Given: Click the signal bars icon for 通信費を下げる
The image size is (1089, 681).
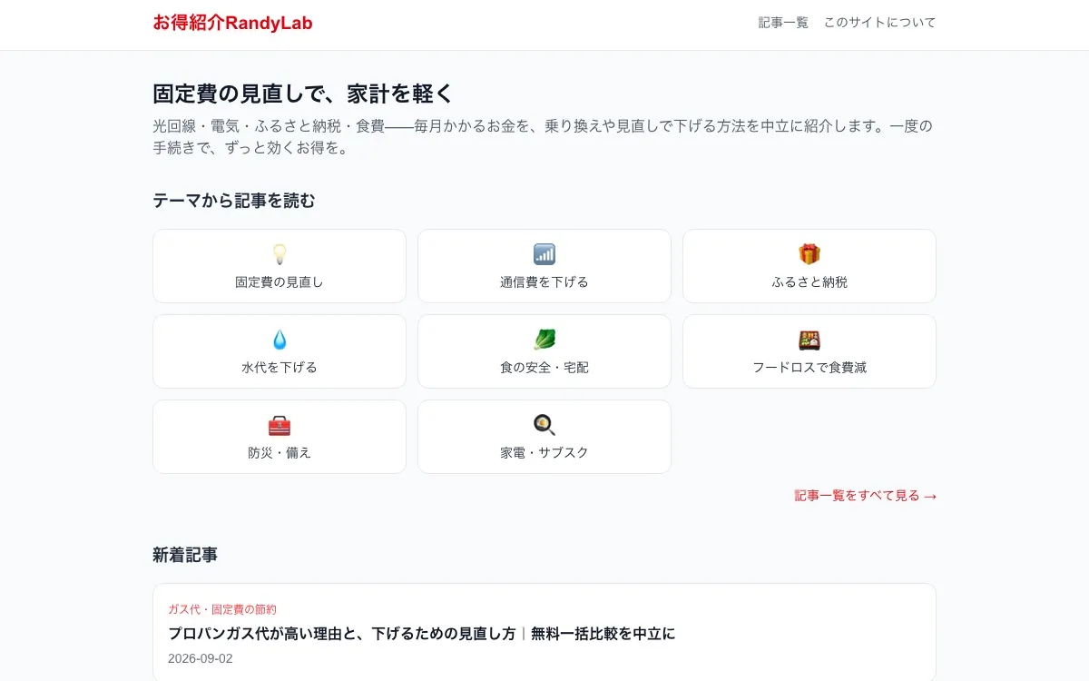Looking at the screenshot, I should click(544, 254).
